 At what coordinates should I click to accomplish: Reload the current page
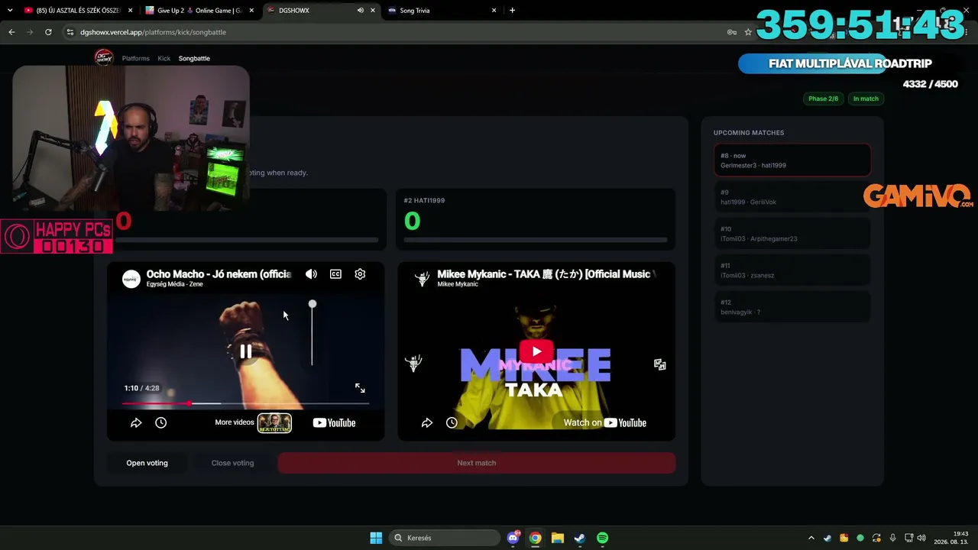(x=48, y=32)
